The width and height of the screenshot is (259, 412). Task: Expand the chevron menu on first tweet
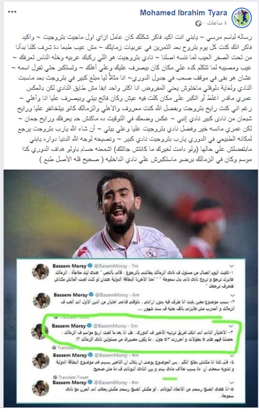(x=232, y=266)
